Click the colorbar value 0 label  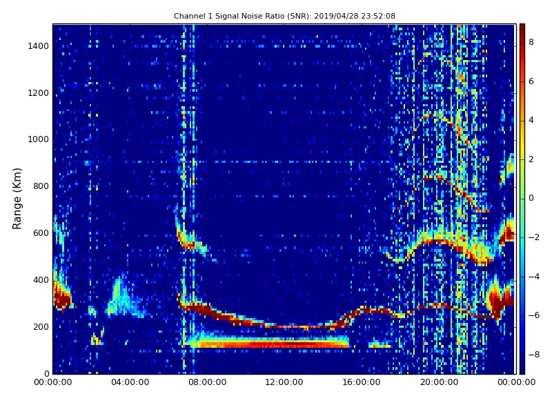pyautogui.click(x=531, y=198)
